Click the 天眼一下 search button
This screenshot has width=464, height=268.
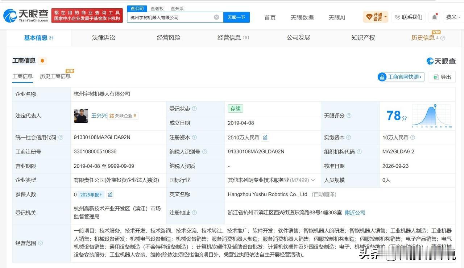236,17
